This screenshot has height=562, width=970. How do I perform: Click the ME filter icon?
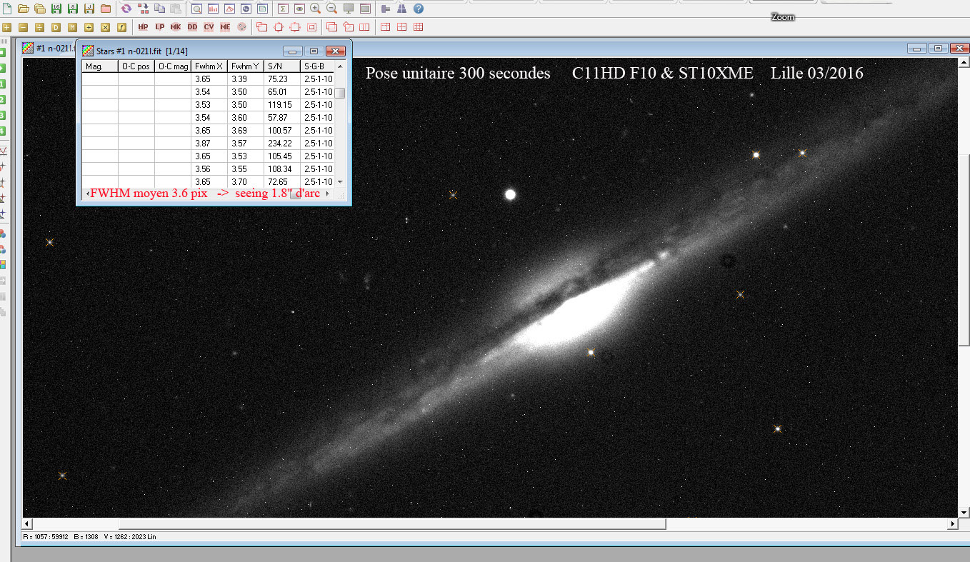225,27
